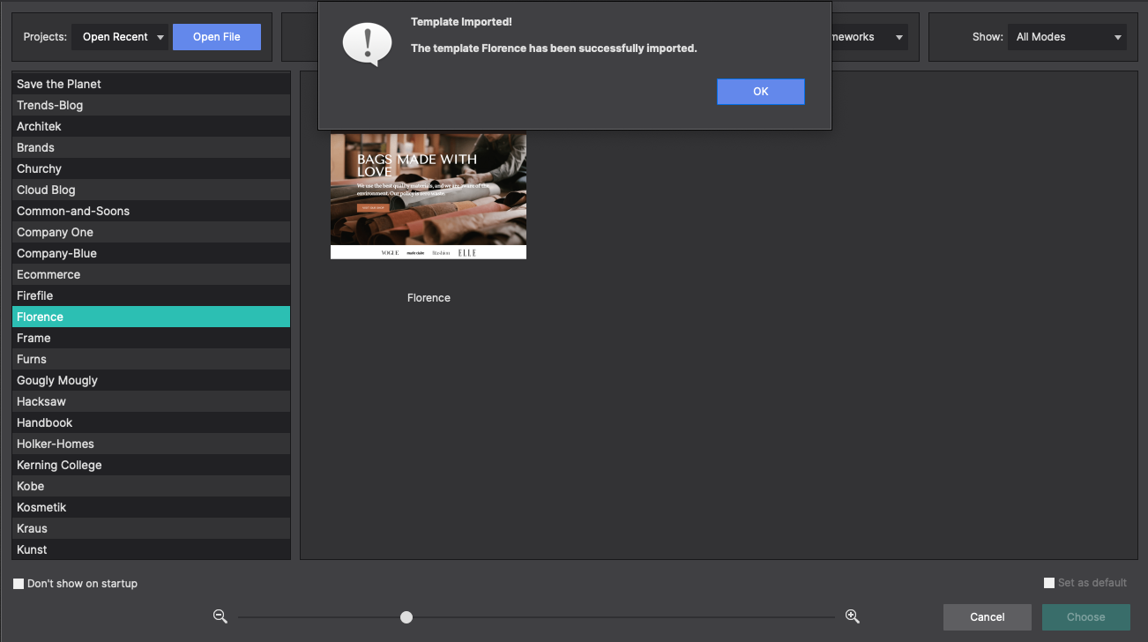The width and height of the screenshot is (1148, 642).
Task: Choose Holker-Homes in the sidebar list
Action: (x=151, y=444)
